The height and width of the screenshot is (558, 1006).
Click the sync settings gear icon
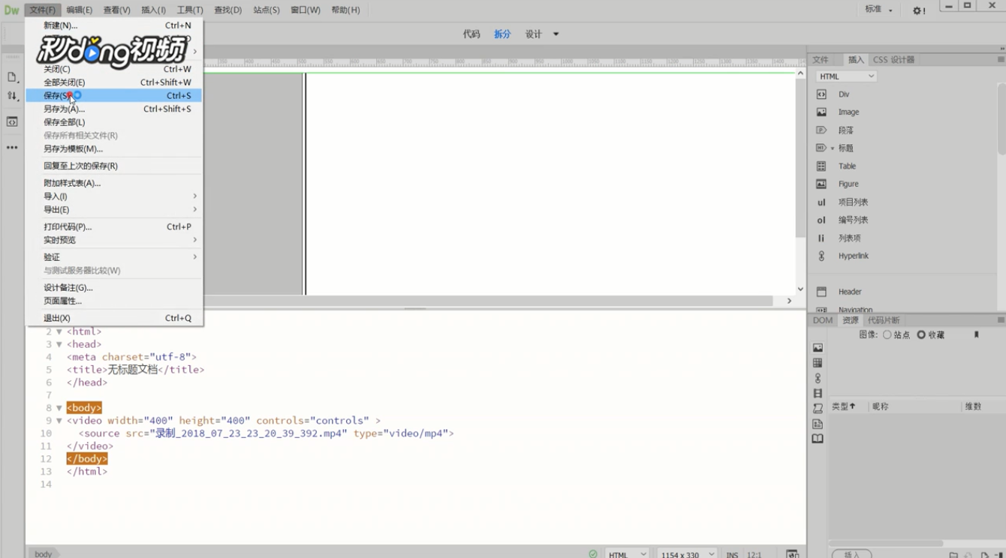click(918, 10)
